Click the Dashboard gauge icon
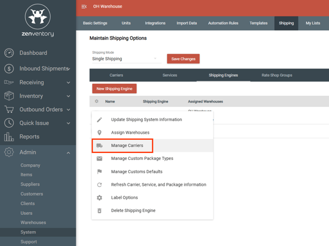 tap(9, 53)
